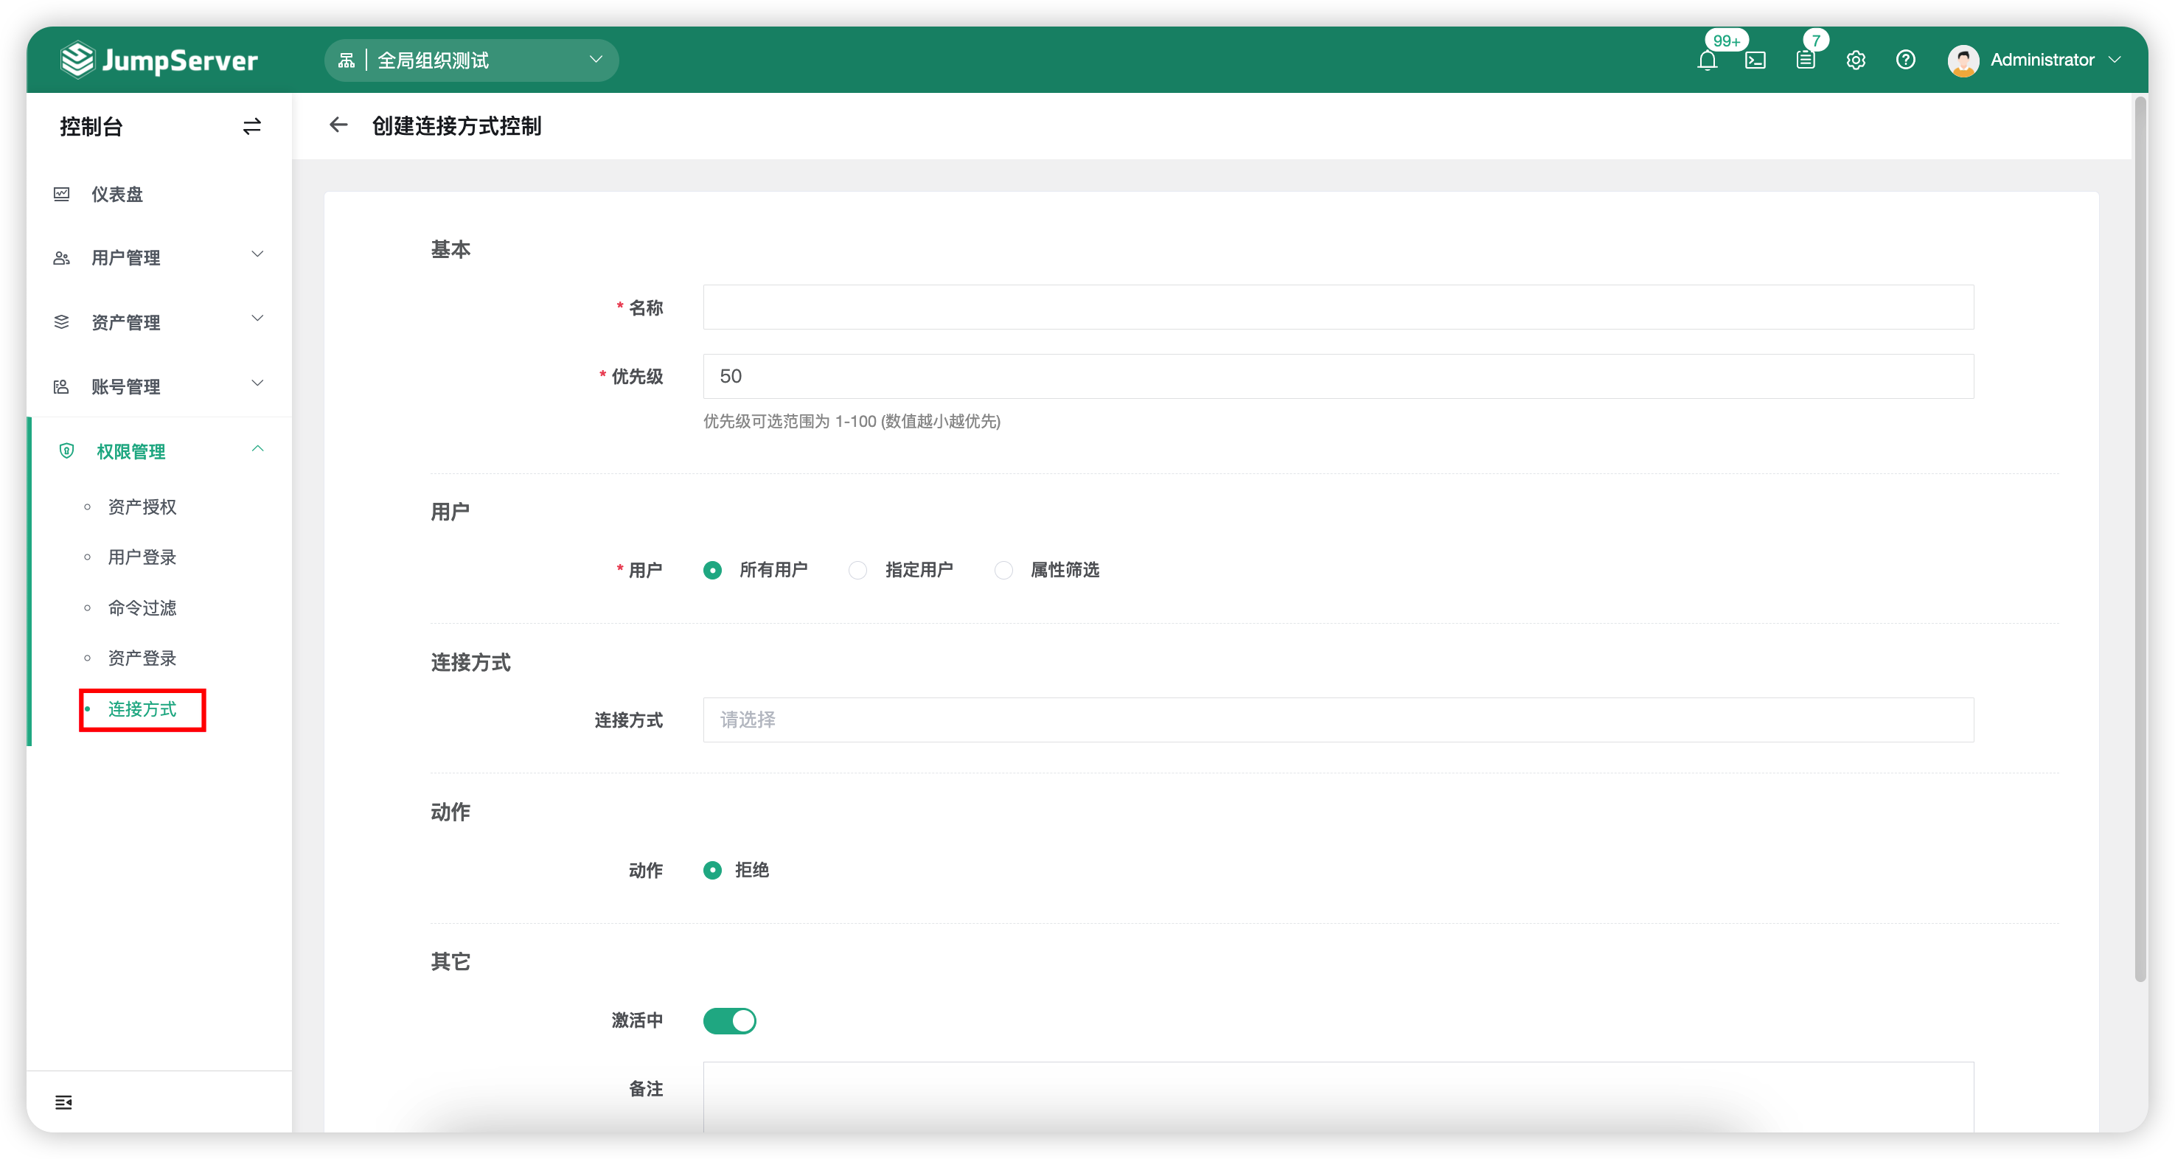
Task: Open the task list clipboard showing 7
Action: pyautogui.click(x=1806, y=60)
